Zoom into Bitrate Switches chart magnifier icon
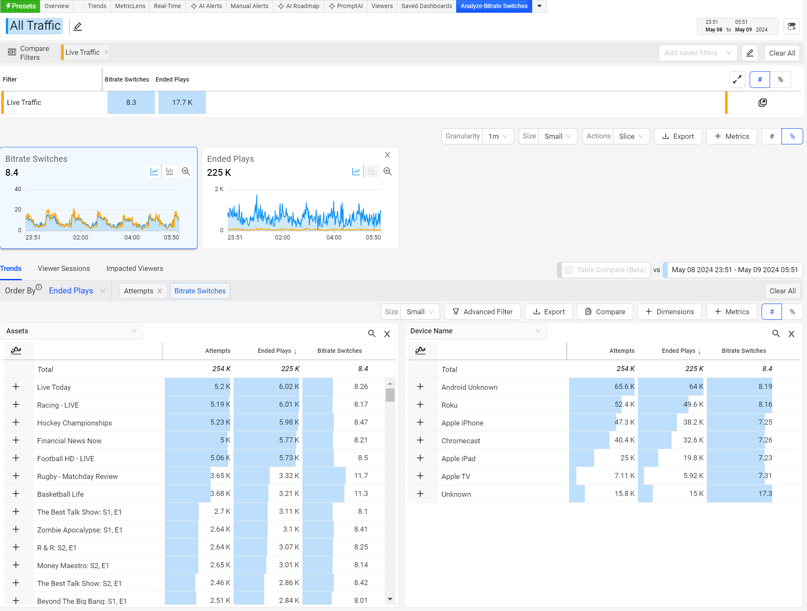Image resolution: width=807 pixels, height=611 pixels. (x=186, y=171)
